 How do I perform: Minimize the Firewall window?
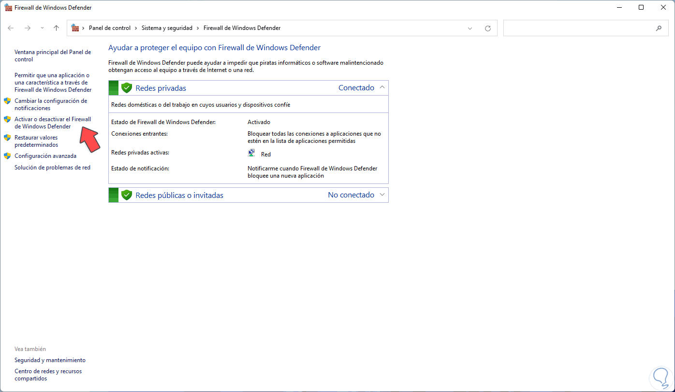point(619,8)
